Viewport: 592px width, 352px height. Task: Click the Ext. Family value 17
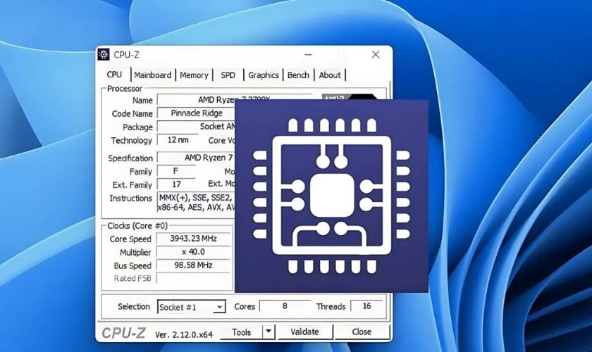point(176,184)
